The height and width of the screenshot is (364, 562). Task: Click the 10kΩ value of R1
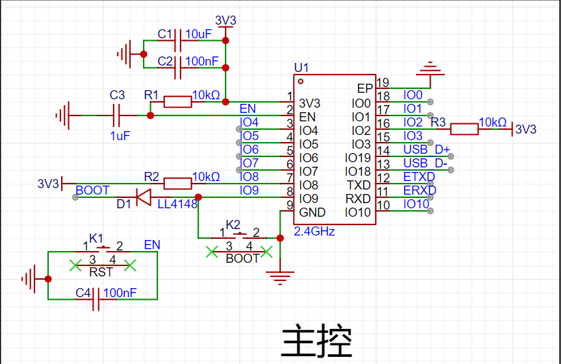click(206, 95)
